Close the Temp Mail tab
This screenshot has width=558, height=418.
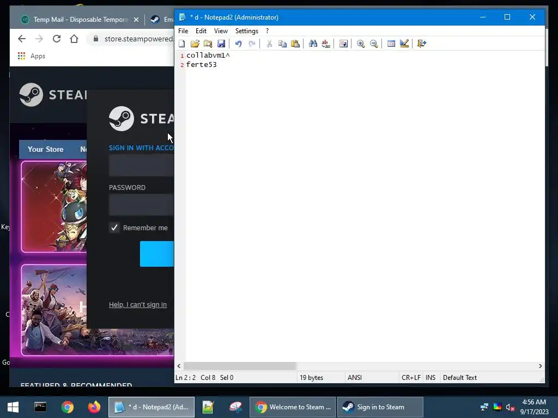pyautogui.click(x=136, y=20)
